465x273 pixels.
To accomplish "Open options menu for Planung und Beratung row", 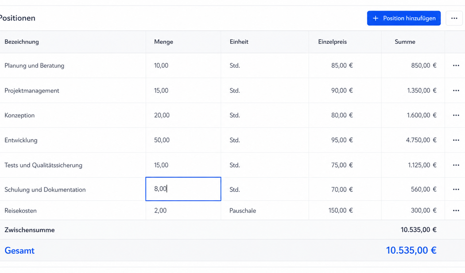I will pos(456,66).
